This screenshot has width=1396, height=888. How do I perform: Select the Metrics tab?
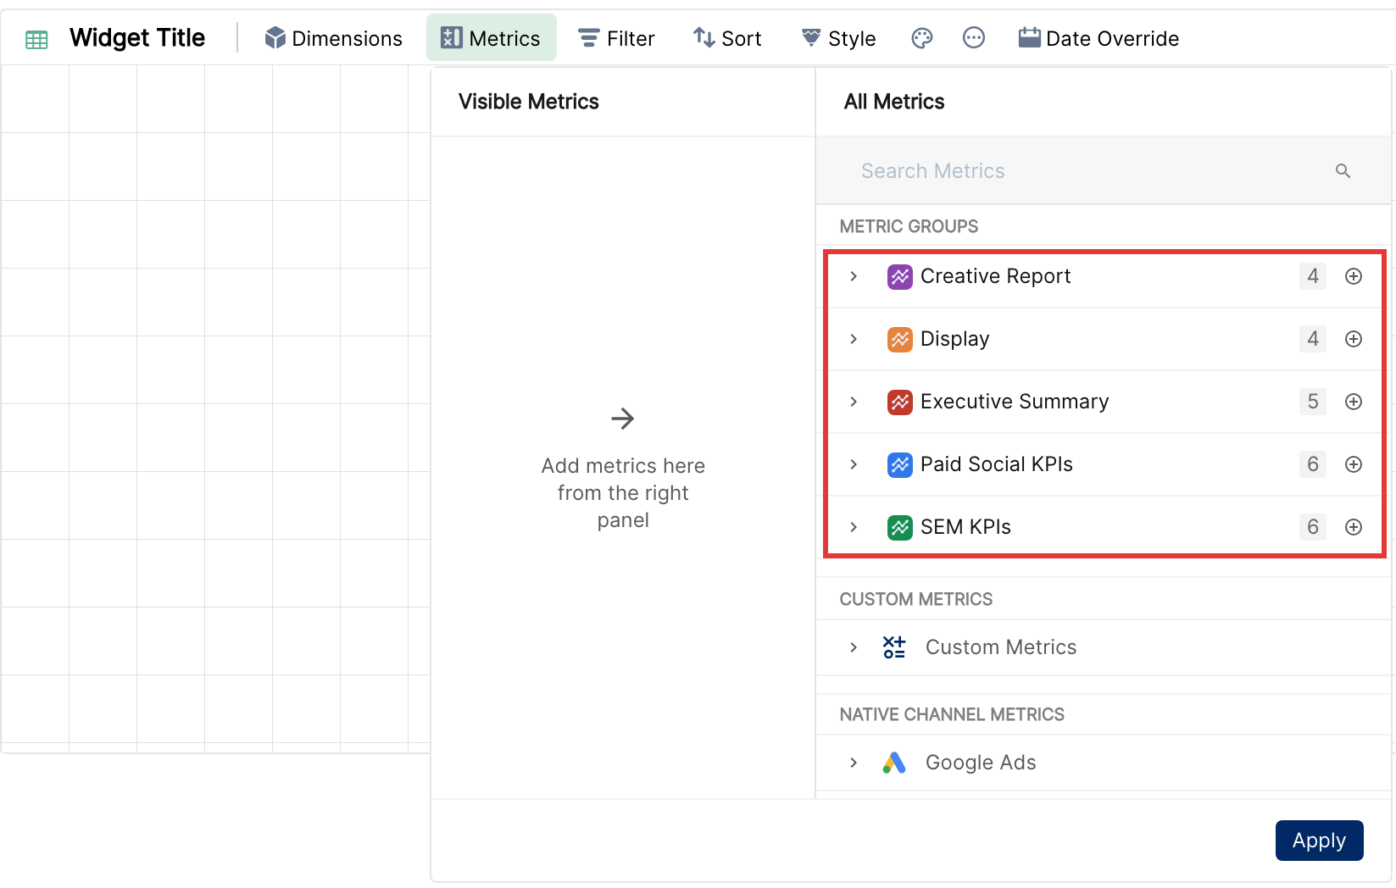click(491, 38)
